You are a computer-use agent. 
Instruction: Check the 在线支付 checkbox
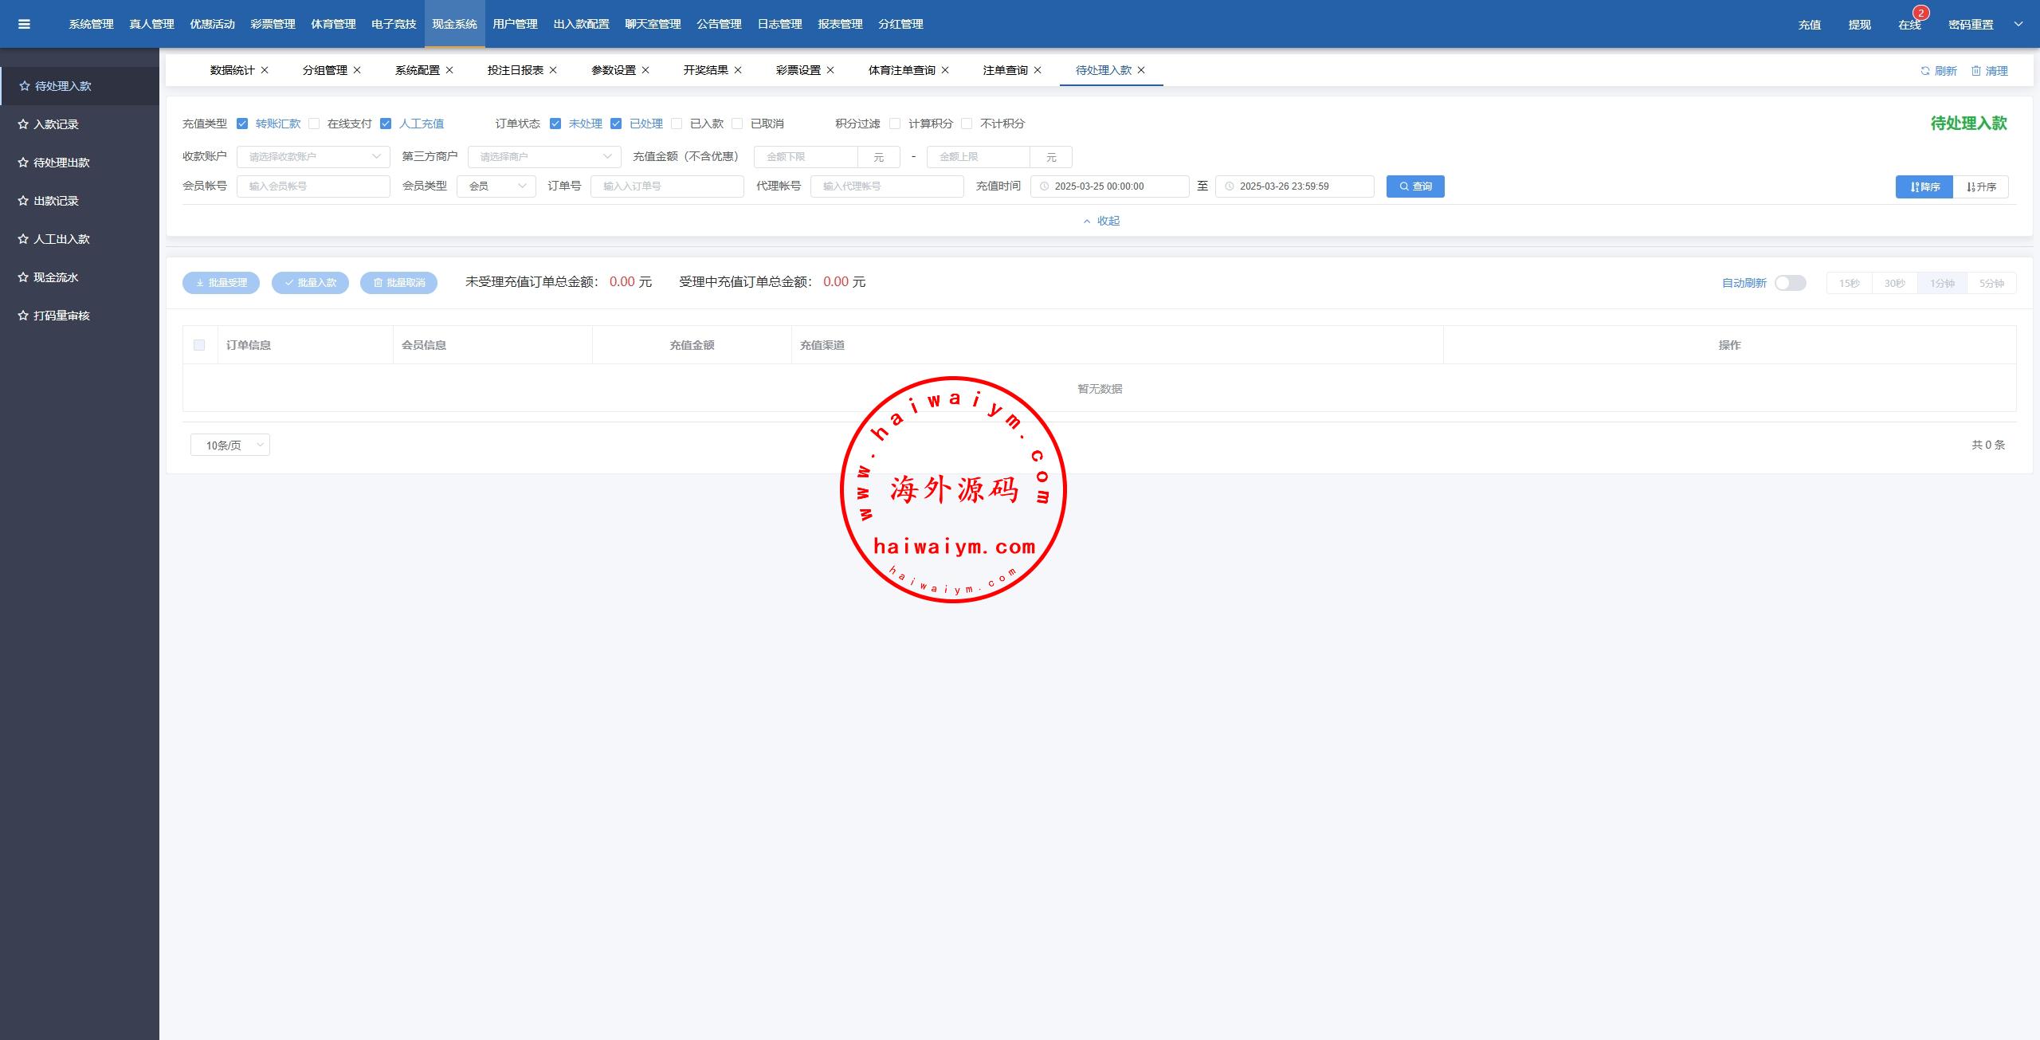click(314, 124)
